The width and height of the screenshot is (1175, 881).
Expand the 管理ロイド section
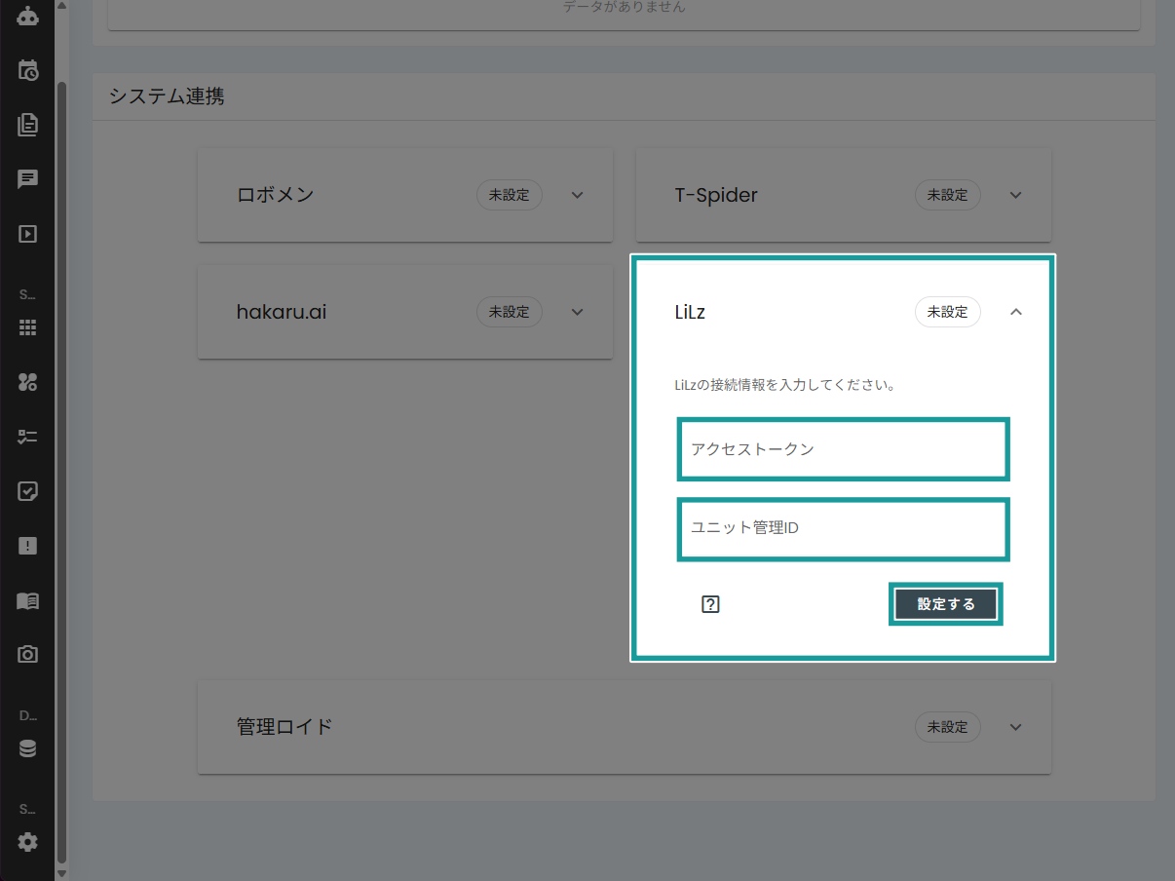pos(1015,727)
